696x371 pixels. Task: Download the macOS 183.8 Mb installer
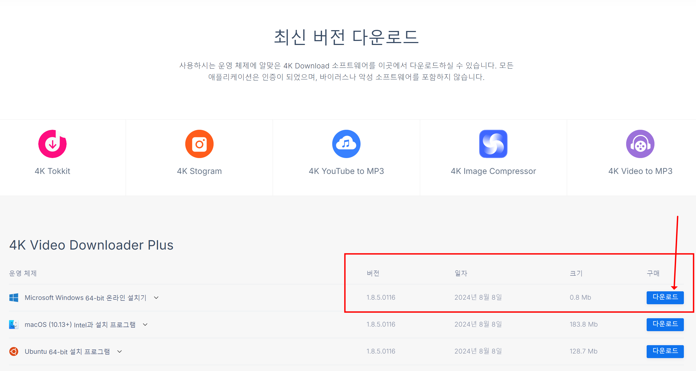pos(665,324)
